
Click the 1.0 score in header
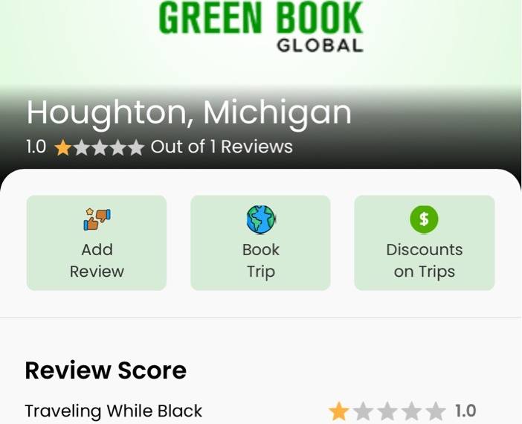pos(36,147)
